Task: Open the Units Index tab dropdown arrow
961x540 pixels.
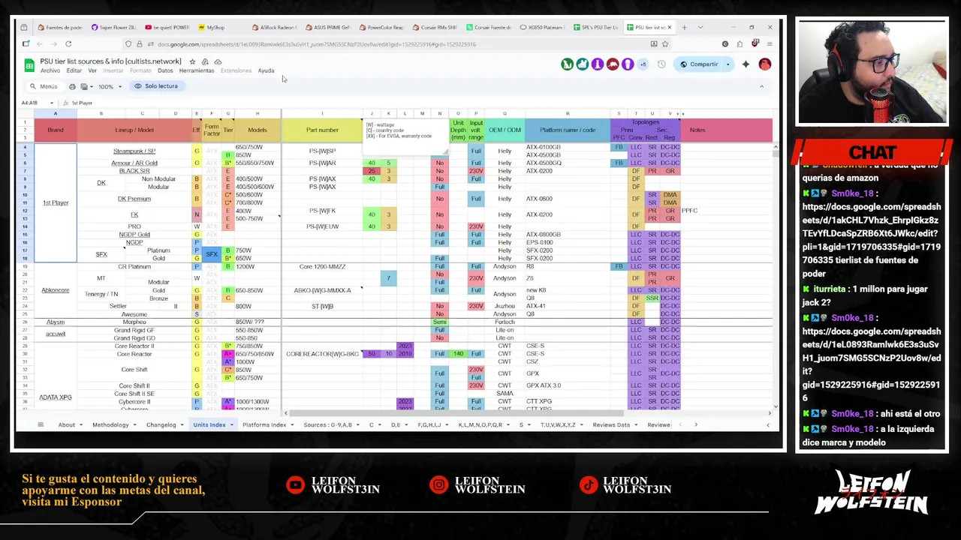Action: point(232,425)
